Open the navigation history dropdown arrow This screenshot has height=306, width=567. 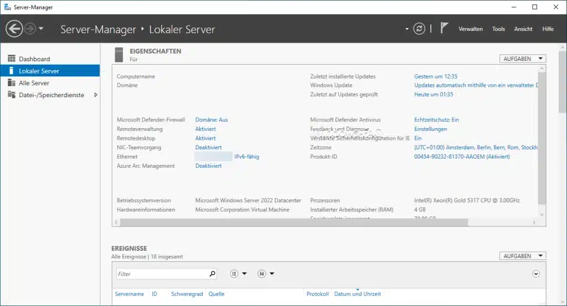coord(41,29)
